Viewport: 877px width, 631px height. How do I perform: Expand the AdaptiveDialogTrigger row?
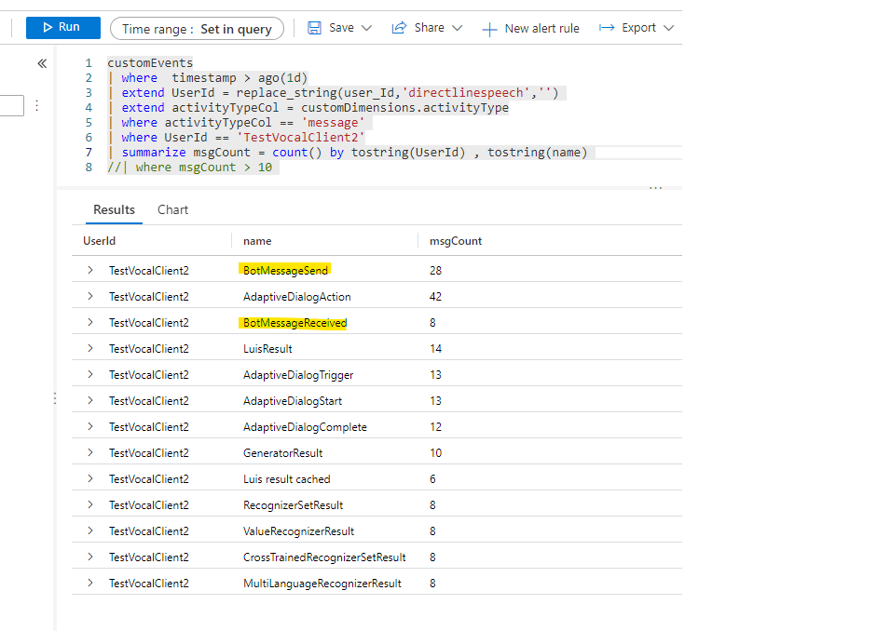click(x=90, y=375)
